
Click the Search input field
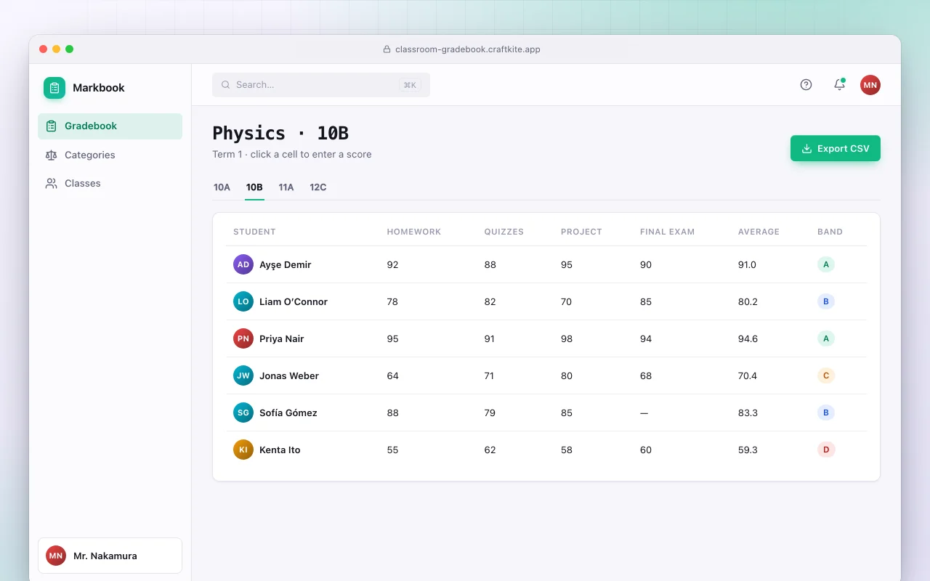(x=321, y=85)
